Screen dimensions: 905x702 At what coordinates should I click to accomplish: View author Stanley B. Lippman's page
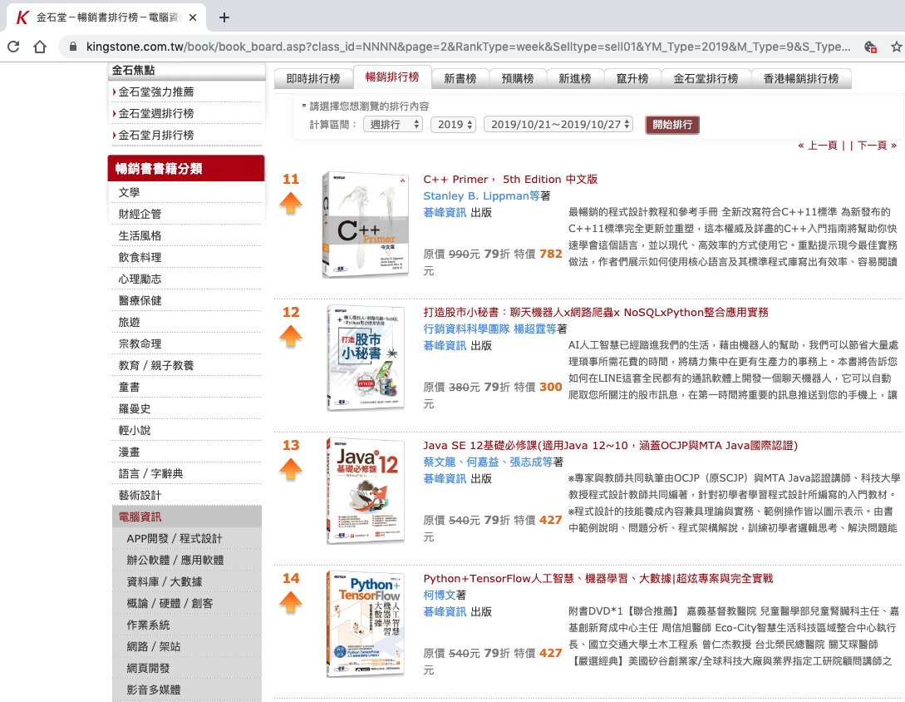pyautogui.click(x=481, y=195)
